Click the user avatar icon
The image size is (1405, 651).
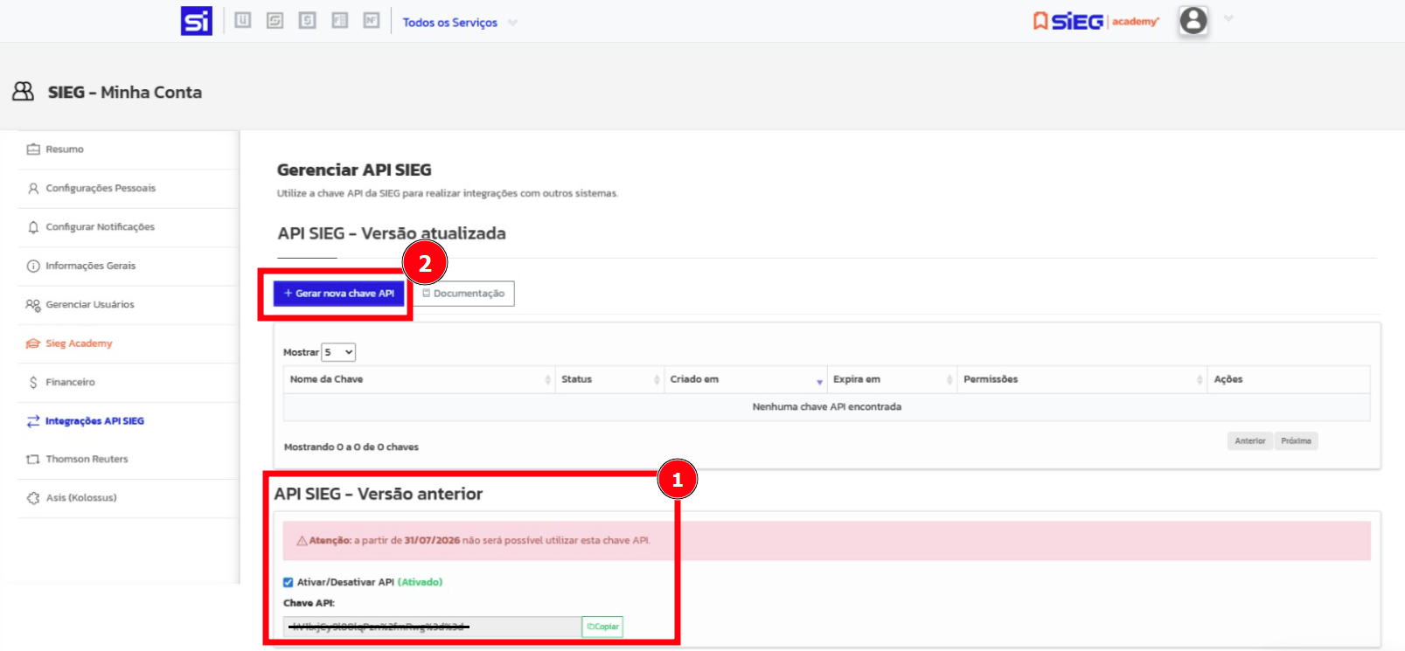coord(1193,20)
